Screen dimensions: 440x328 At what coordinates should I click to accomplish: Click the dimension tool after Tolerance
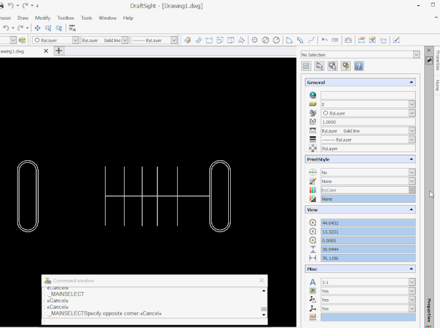[x=348, y=40]
